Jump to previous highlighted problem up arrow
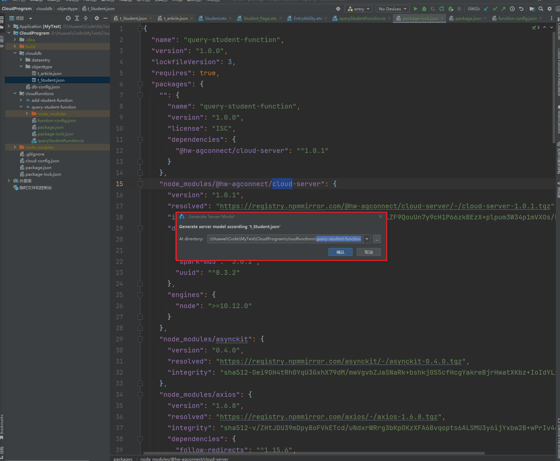Image resolution: width=560 pixels, height=461 pixels. (x=545, y=27)
